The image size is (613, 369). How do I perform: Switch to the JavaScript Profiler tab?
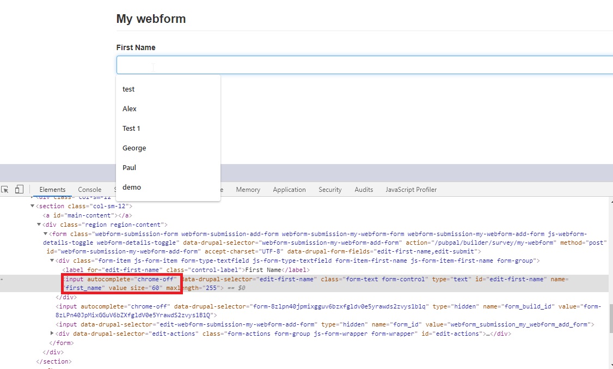(x=411, y=189)
